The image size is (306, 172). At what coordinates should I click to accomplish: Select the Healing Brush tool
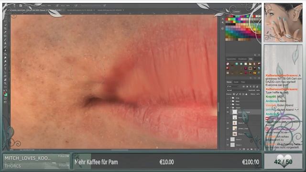point(5,36)
